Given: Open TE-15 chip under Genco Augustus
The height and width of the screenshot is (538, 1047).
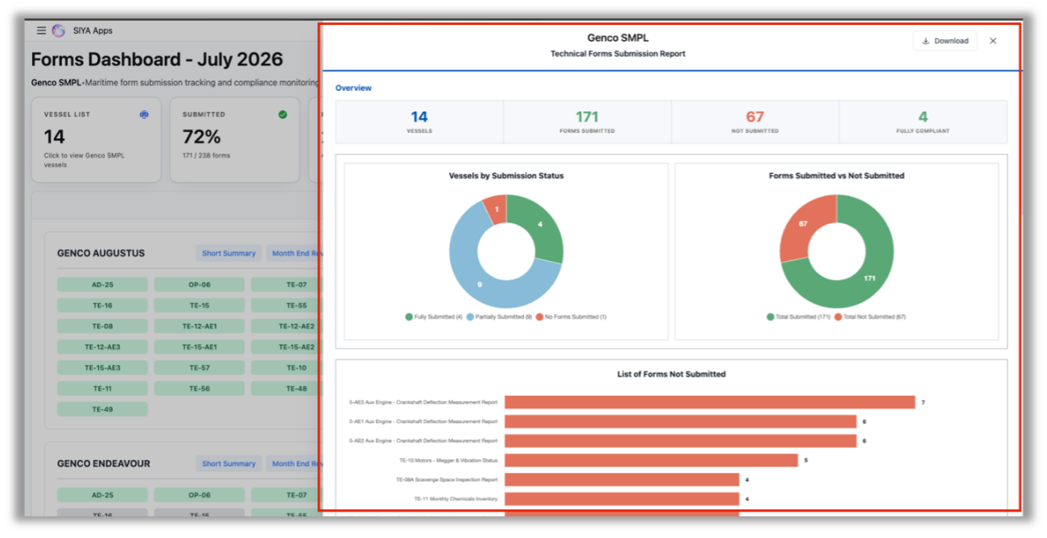Looking at the screenshot, I should pos(200,306).
